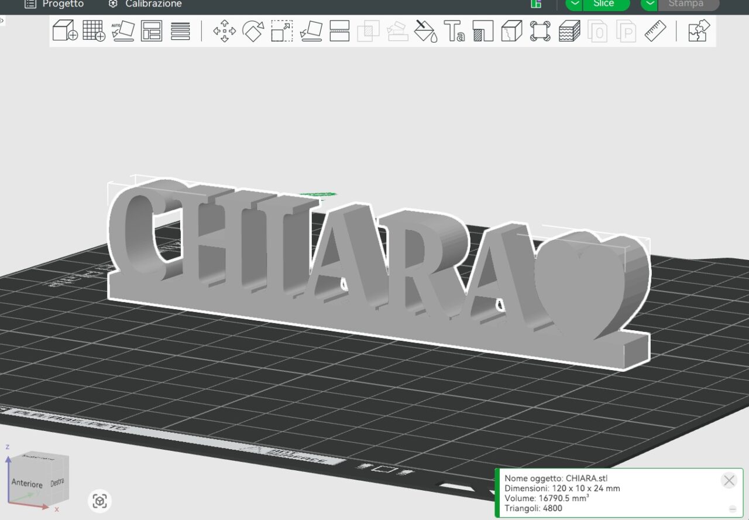Select the Auto orient tool
The height and width of the screenshot is (520, 749).
click(x=123, y=30)
